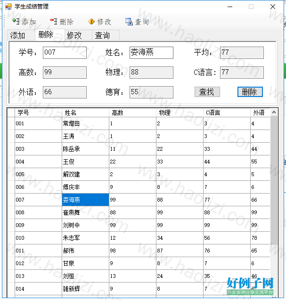The width and height of the screenshot is (286, 300).
Task: Select the name cell 甘泉
Action: pyautogui.click(x=85, y=263)
